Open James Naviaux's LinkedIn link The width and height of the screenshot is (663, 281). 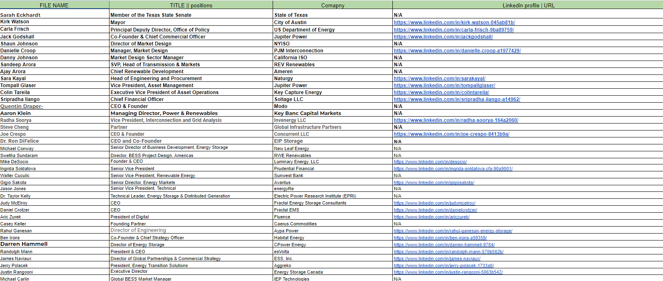tap(437, 259)
